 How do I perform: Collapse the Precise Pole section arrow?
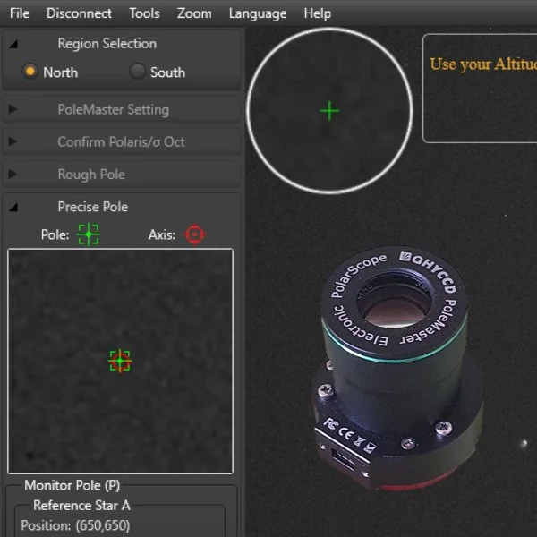pos(13,208)
